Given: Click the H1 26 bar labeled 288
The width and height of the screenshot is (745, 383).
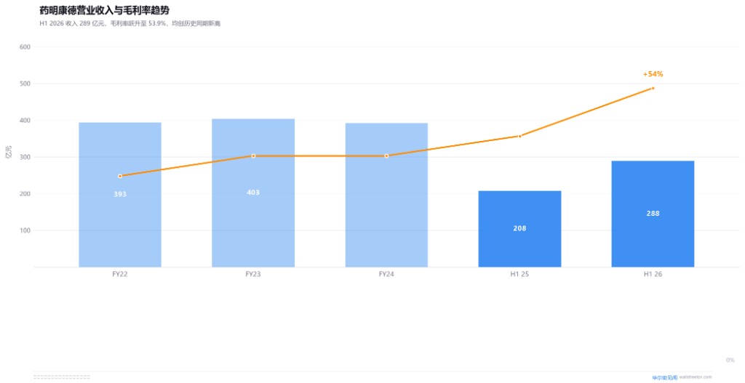Looking at the screenshot, I should 653,214.
